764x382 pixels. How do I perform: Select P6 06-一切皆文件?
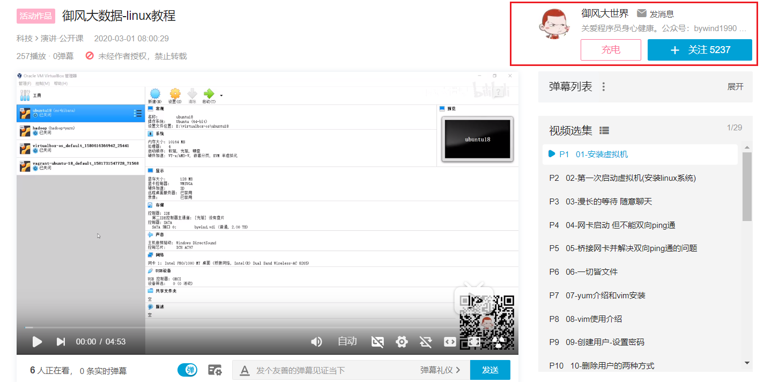point(640,272)
